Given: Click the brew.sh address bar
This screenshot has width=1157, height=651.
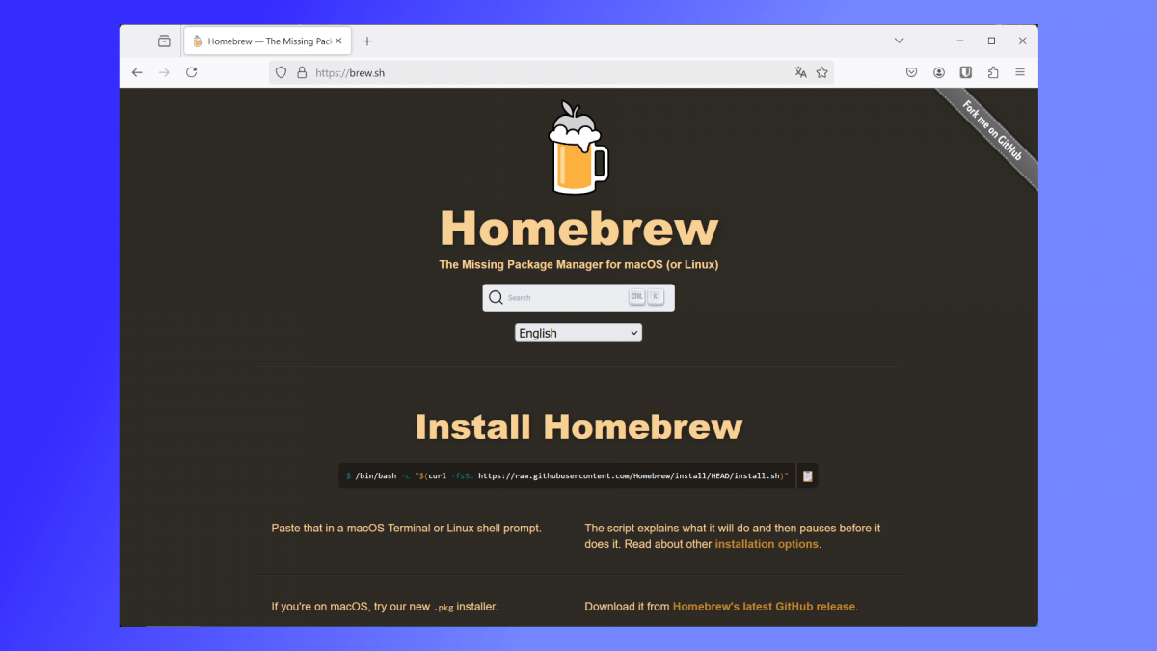Looking at the screenshot, I should pyautogui.click(x=552, y=72).
